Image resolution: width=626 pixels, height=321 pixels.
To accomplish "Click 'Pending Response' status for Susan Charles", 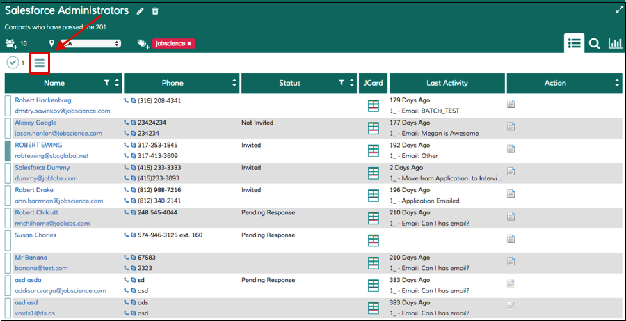I will coord(268,235).
